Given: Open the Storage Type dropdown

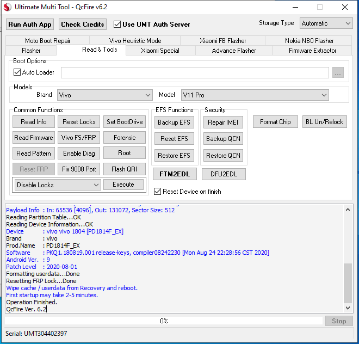Looking at the screenshot, I should coord(326,23).
